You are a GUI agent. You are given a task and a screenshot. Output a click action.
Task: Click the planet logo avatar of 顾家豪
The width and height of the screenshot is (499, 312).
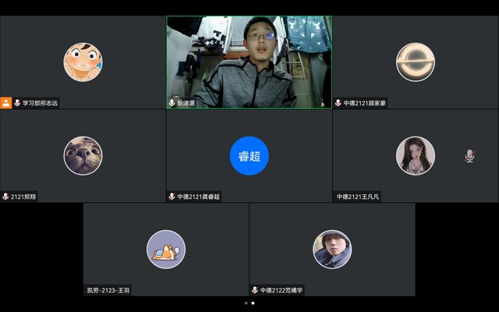tap(415, 62)
